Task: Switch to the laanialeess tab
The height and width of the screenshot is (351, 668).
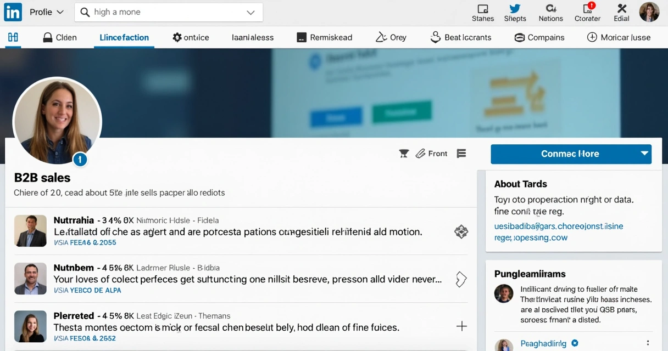Action: tap(253, 37)
